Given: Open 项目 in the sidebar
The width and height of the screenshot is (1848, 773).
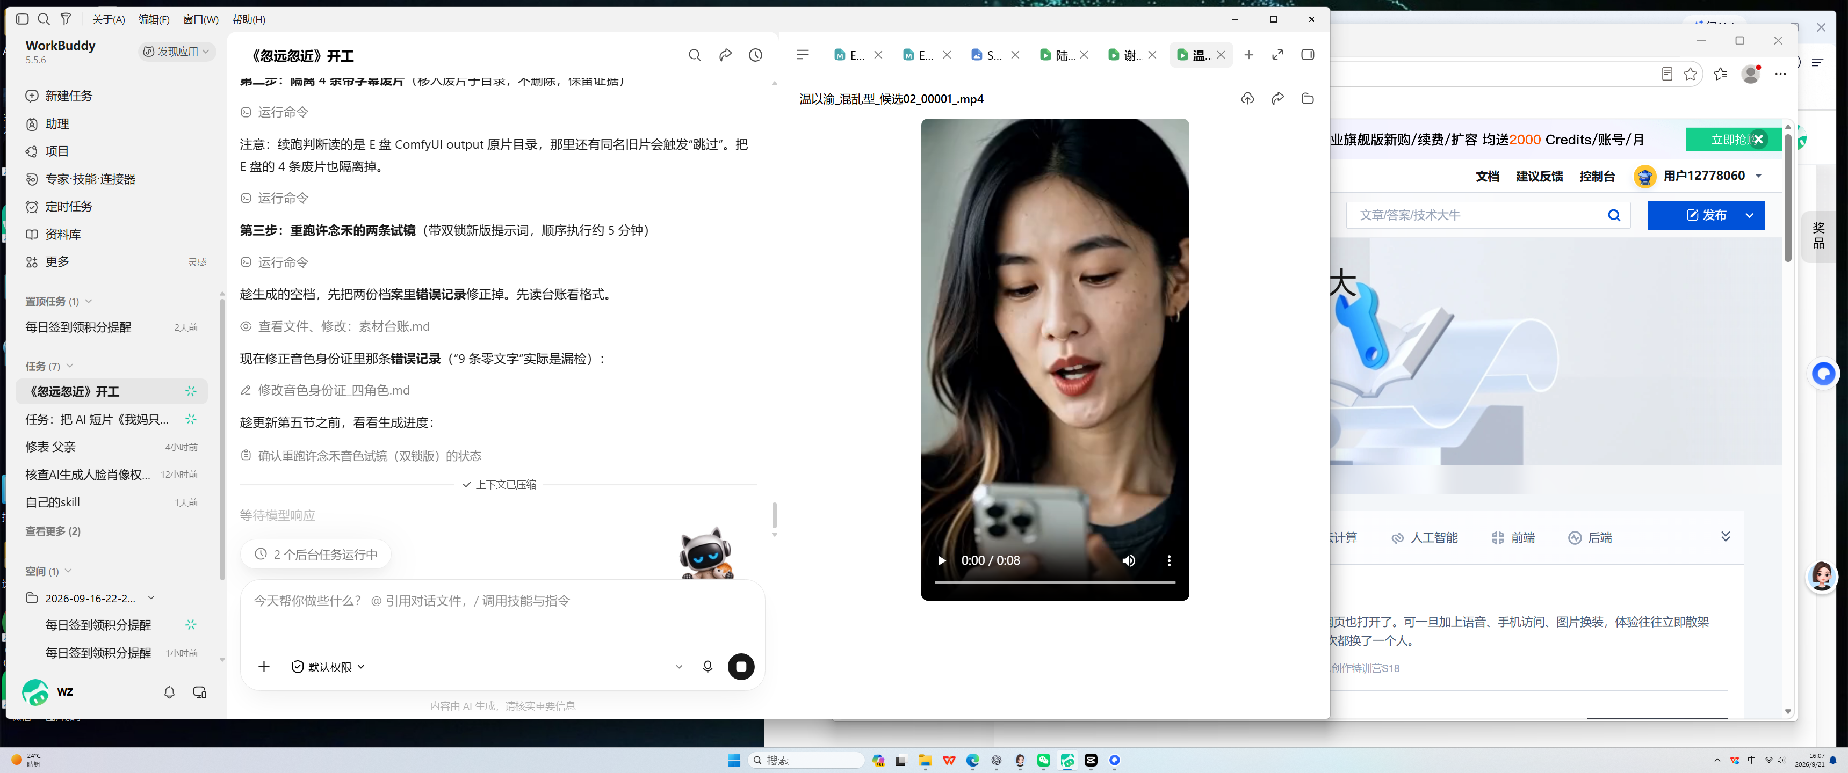Looking at the screenshot, I should pyautogui.click(x=56, y=151).
